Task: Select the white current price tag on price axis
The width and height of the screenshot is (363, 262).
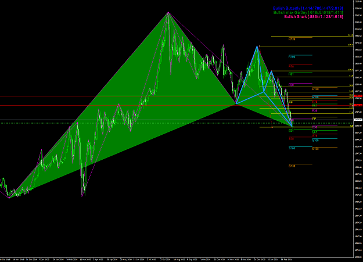Action: click(x=358, y=120)
